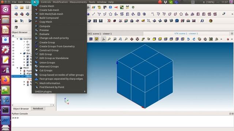Toggle the trihedron axes icon in viewer
The image size is (234, 131).
pyautogui.click(x=103, y=39)
